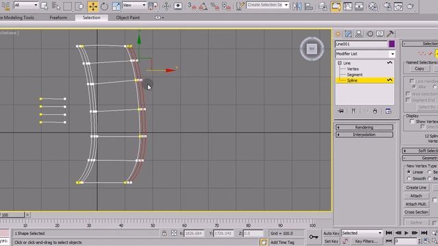Select the Segment sub-object level

coord(355,74)
